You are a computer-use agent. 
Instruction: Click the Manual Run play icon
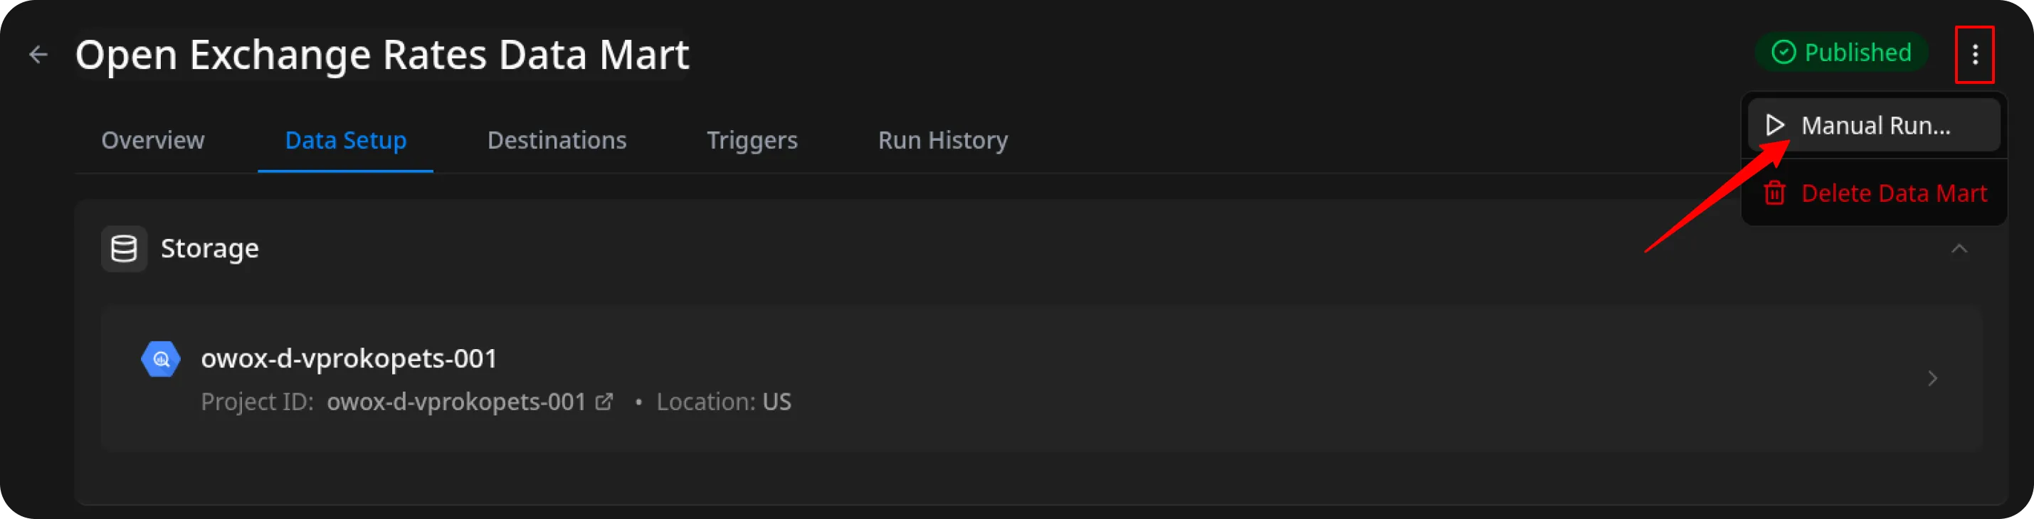(1775, 125)
